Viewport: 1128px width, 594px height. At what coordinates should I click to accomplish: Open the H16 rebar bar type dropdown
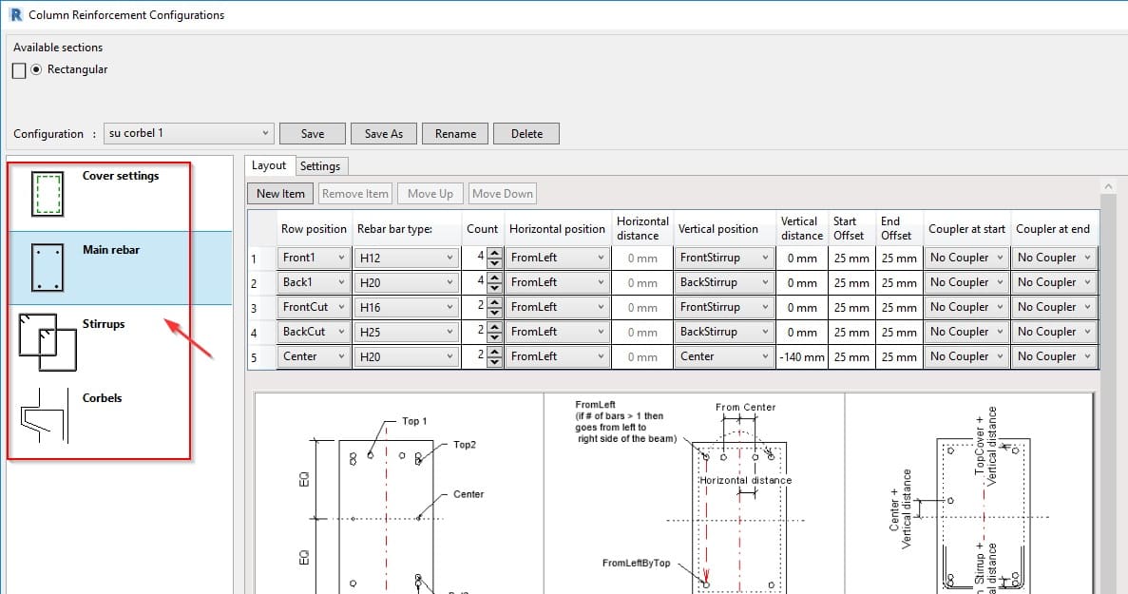click(407, 307)
